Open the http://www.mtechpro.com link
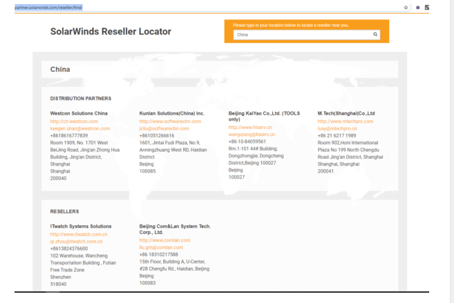 pyautogui.click(x=346, y=121)
